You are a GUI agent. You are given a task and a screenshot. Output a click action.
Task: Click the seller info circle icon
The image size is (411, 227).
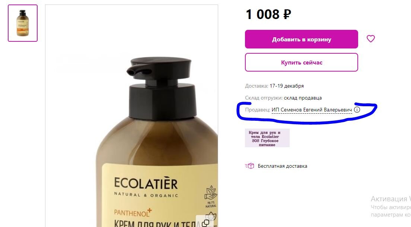357,110
